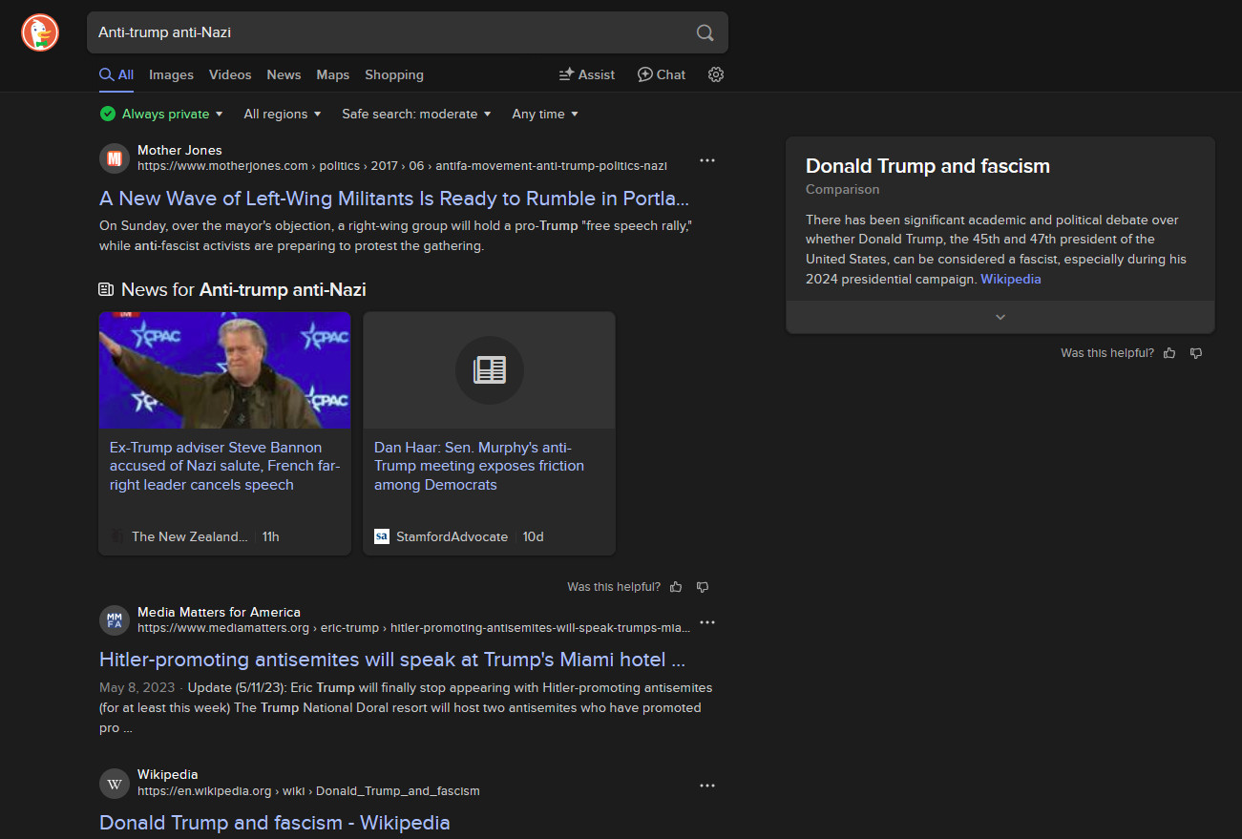Click the StamfordAdvocate source label
The width and height of the screenshot is (1242, 839).
click(x=453, y=536)
